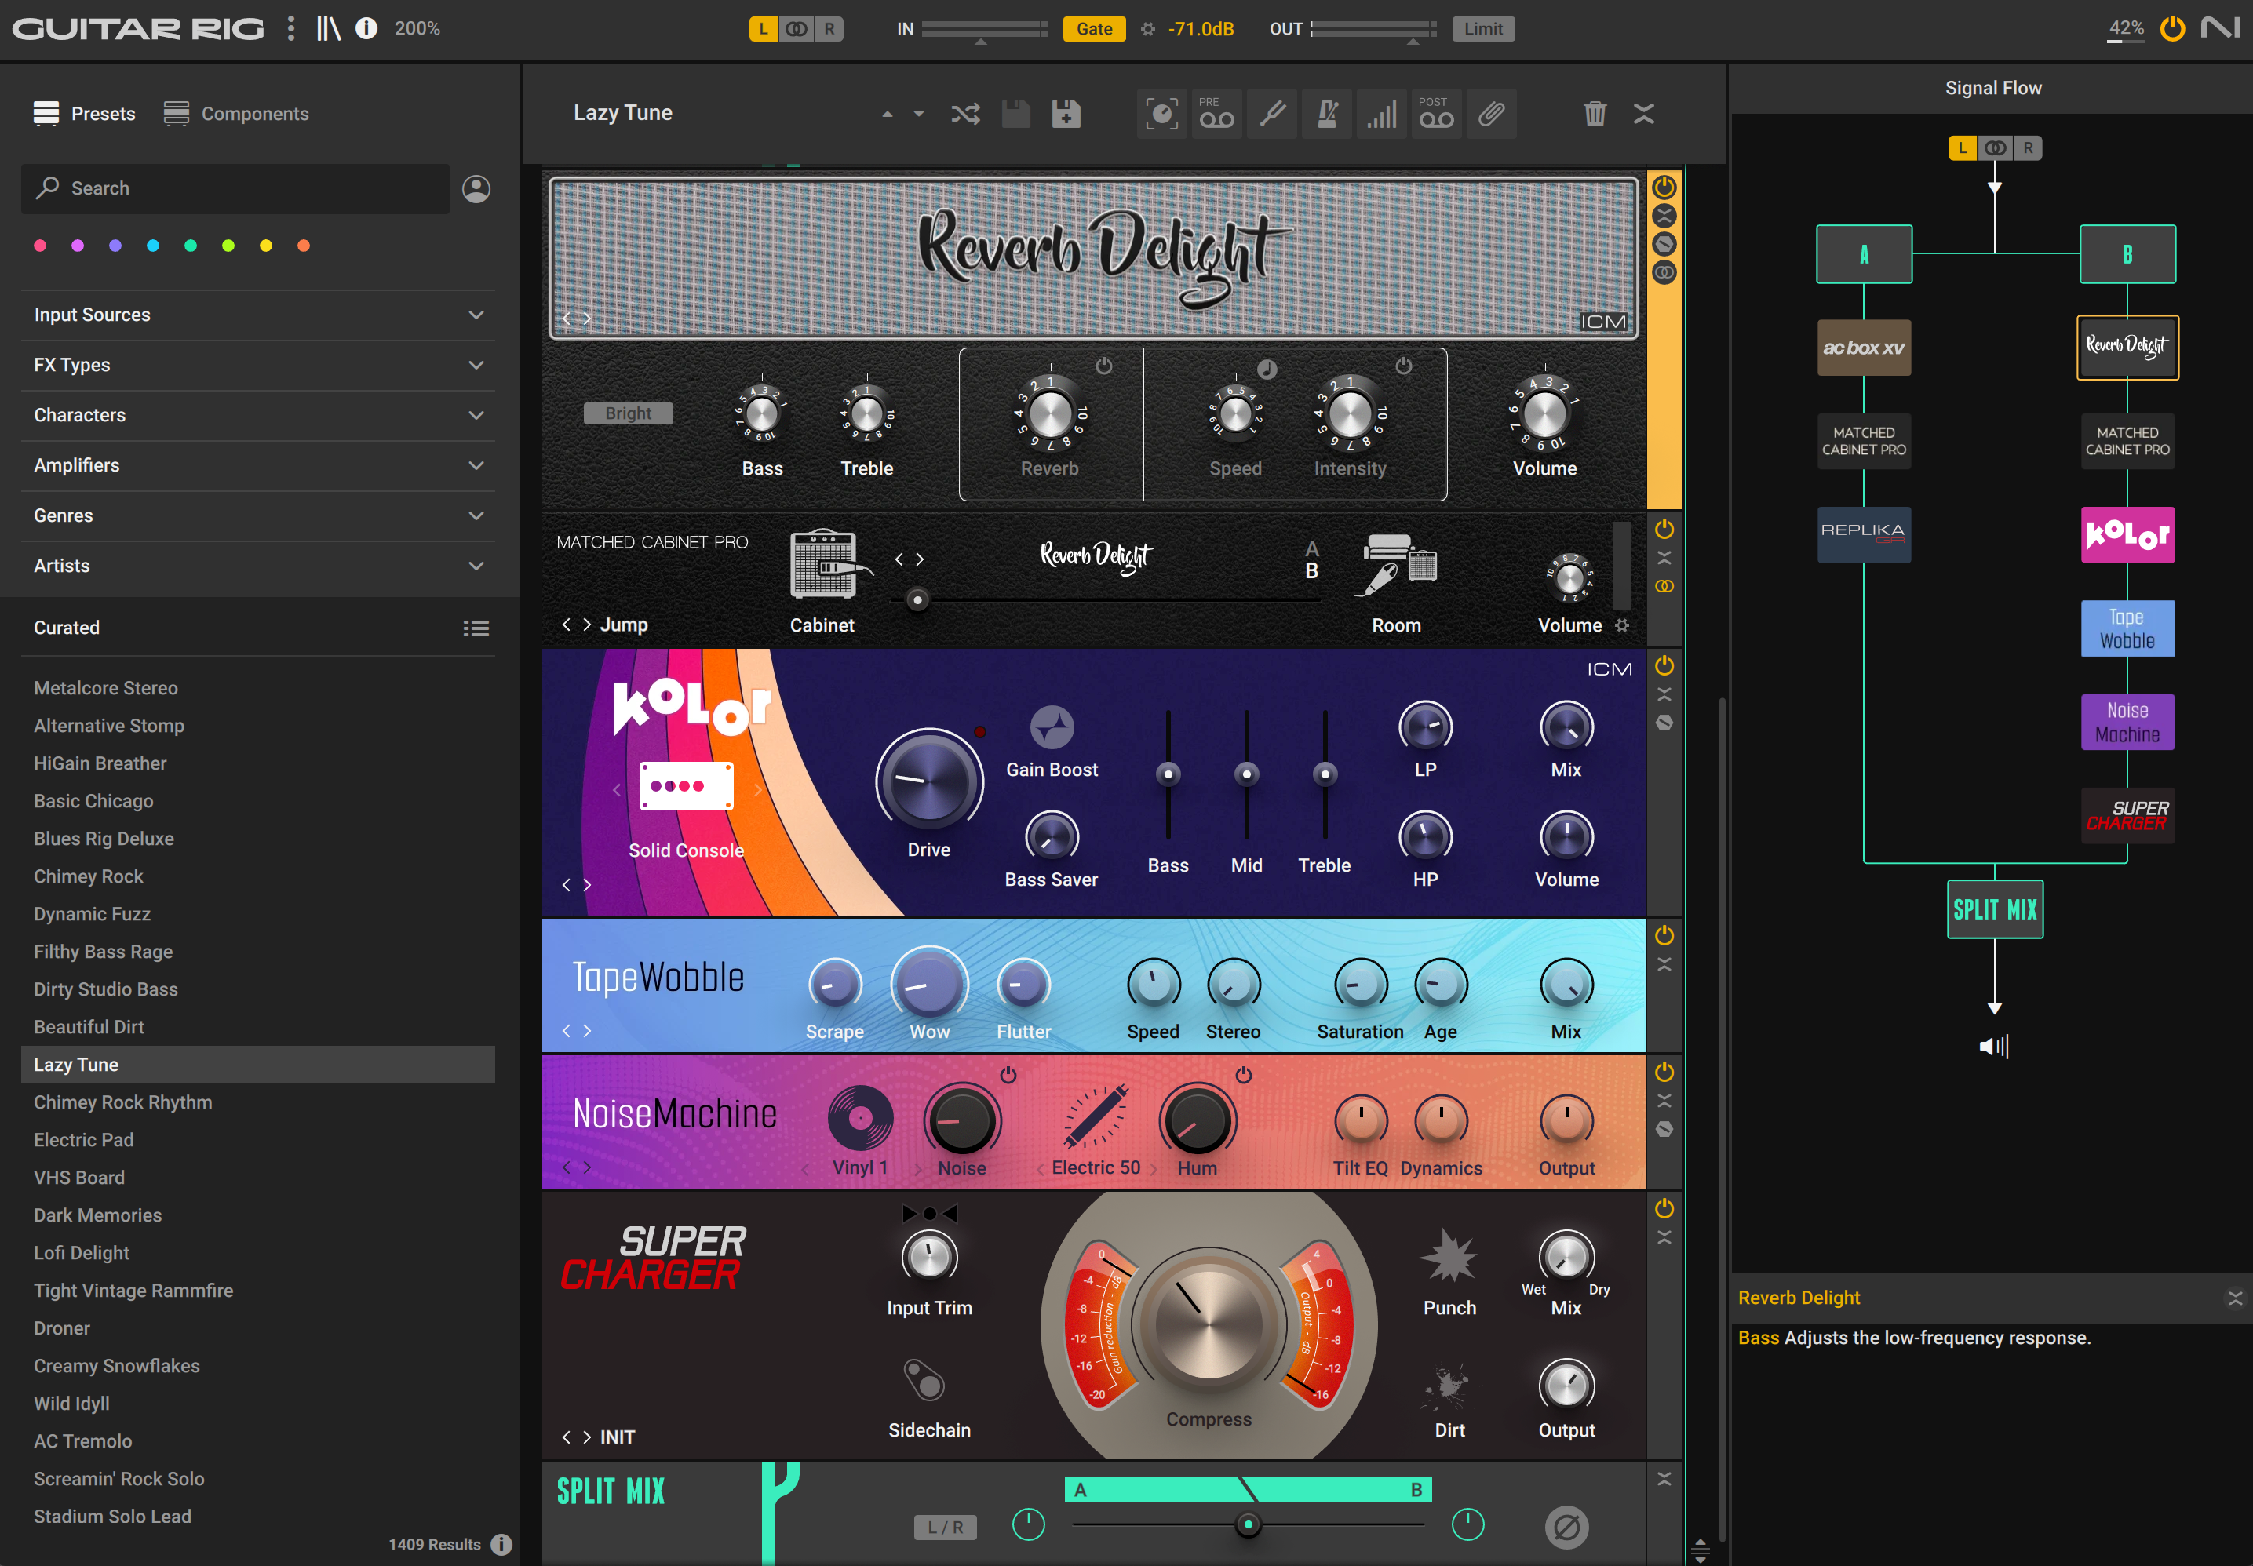Image resolution: width=2253 pixels, height=1566 pixels.
Task: Switch to the Presets tab
Action: pyautogui.click(x=85, y=114)
